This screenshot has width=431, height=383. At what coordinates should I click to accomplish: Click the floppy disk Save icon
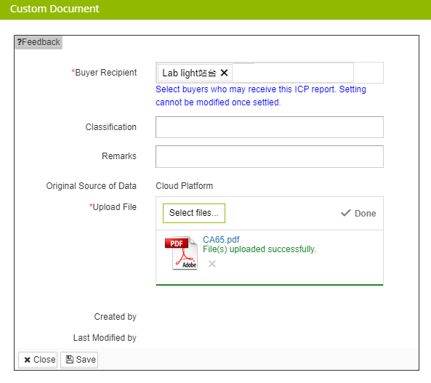click(70, 359)
